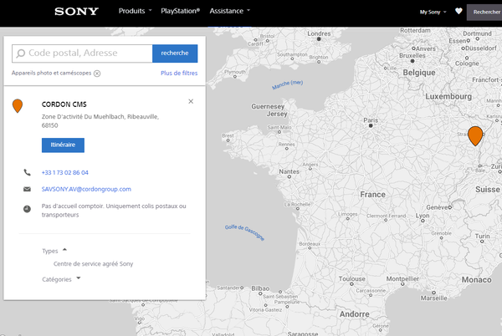Image resolution: width=502 pixels, height=336 pixels.
Task: Click the orange map marker on the map
Action: point(475,135)
